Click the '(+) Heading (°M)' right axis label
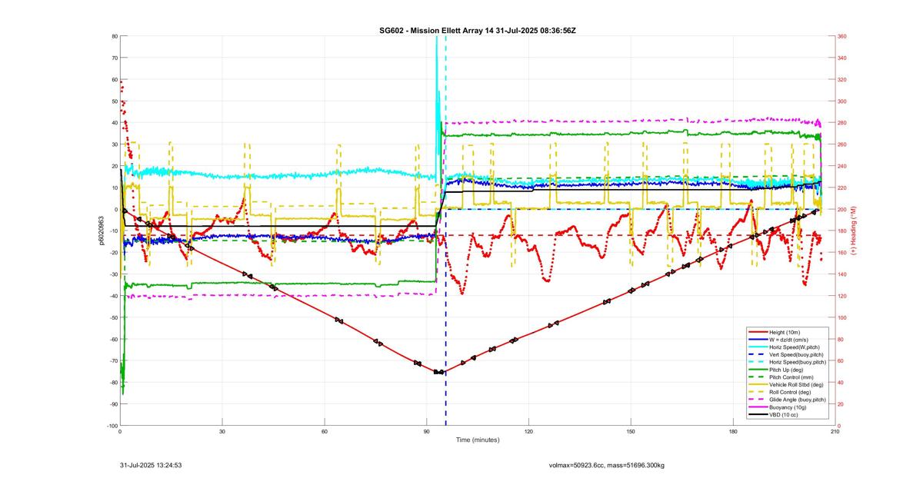The width and height of the screenshot is (923, 478). tap(854, 231)
